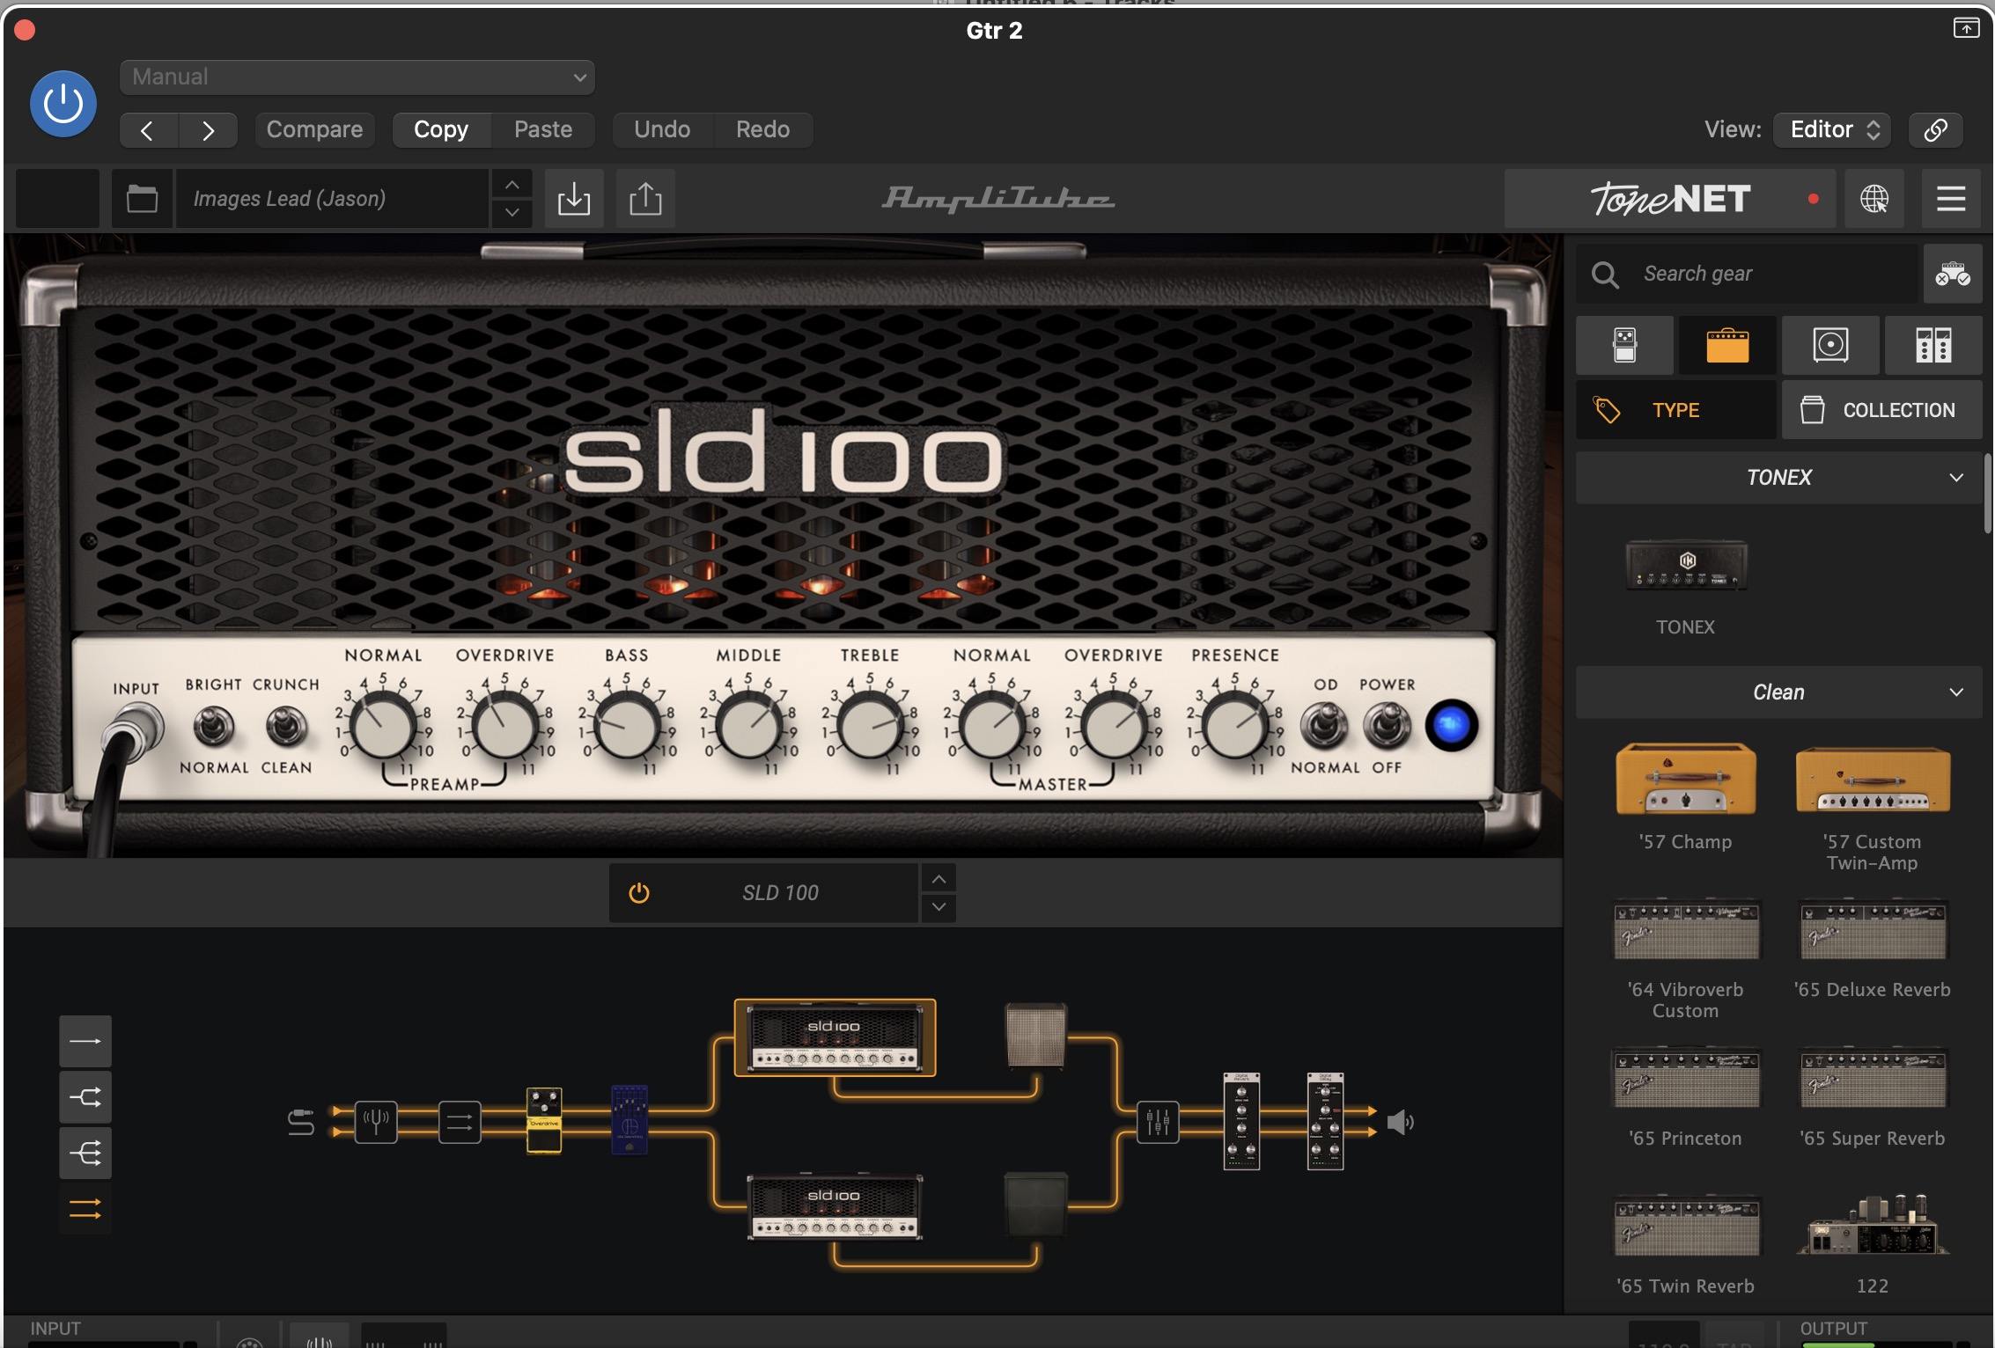
Task: Switch to the TYPE tab
Action: pyautogui.click(x=1675, y=410)
